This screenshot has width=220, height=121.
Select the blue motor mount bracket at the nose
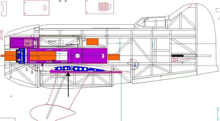pyautogui.click(x=22, y=56)
